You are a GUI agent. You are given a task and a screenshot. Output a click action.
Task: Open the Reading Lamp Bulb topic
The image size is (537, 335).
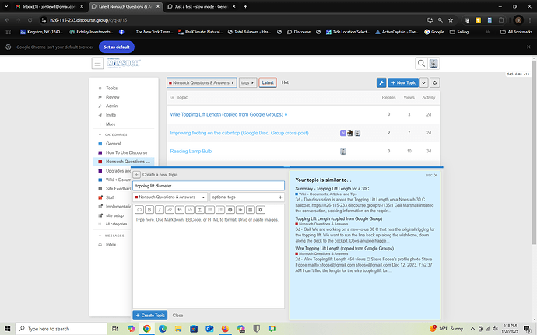(x=191, y=151)
